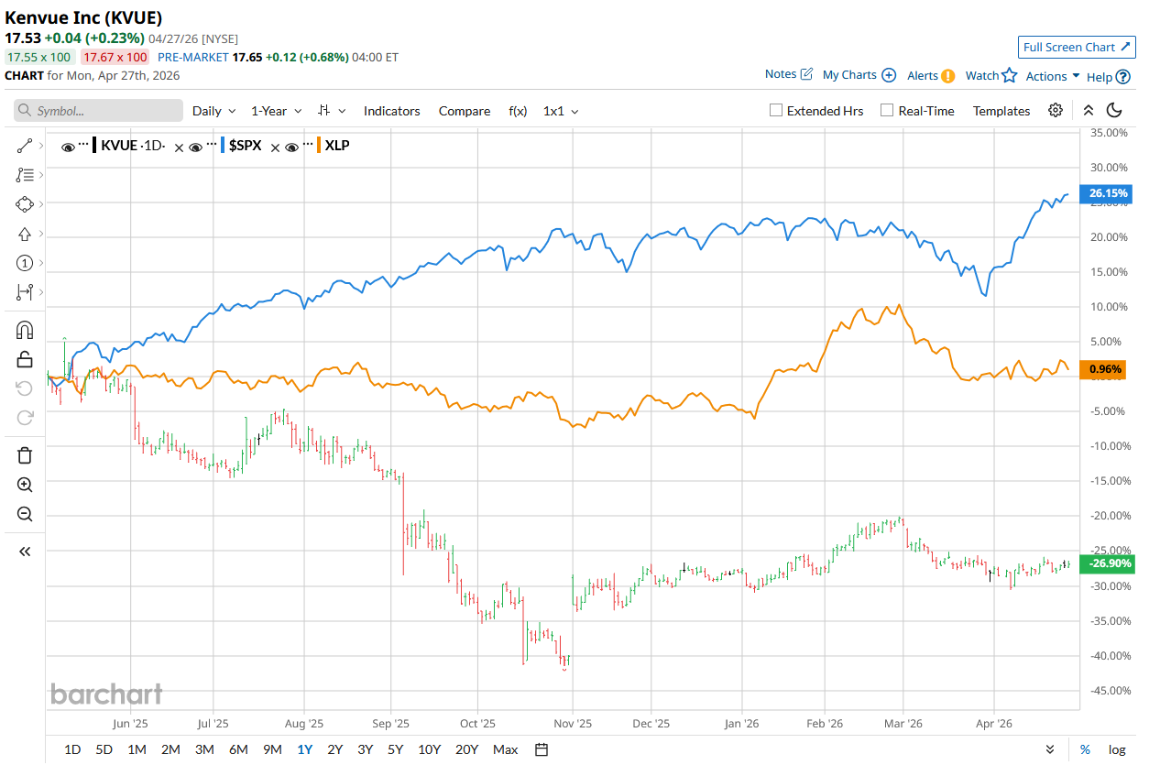Image resolution: width=1160 pixels, height=765 pixels.
Task: Zoom out with the magnifier minus icon
Action: pos(25,514)
